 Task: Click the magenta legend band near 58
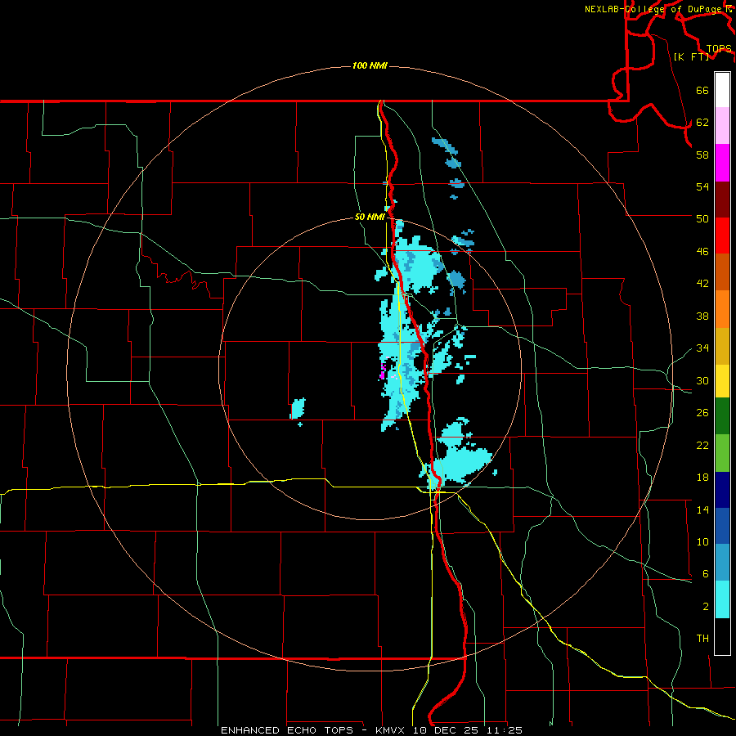[x=722, y=163]
